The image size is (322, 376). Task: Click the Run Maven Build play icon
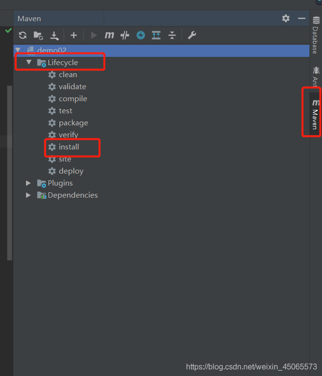(94, 36)
